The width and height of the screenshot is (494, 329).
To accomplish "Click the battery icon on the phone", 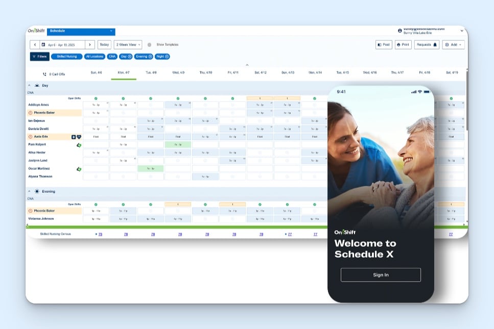I will (x=427, y=92).
